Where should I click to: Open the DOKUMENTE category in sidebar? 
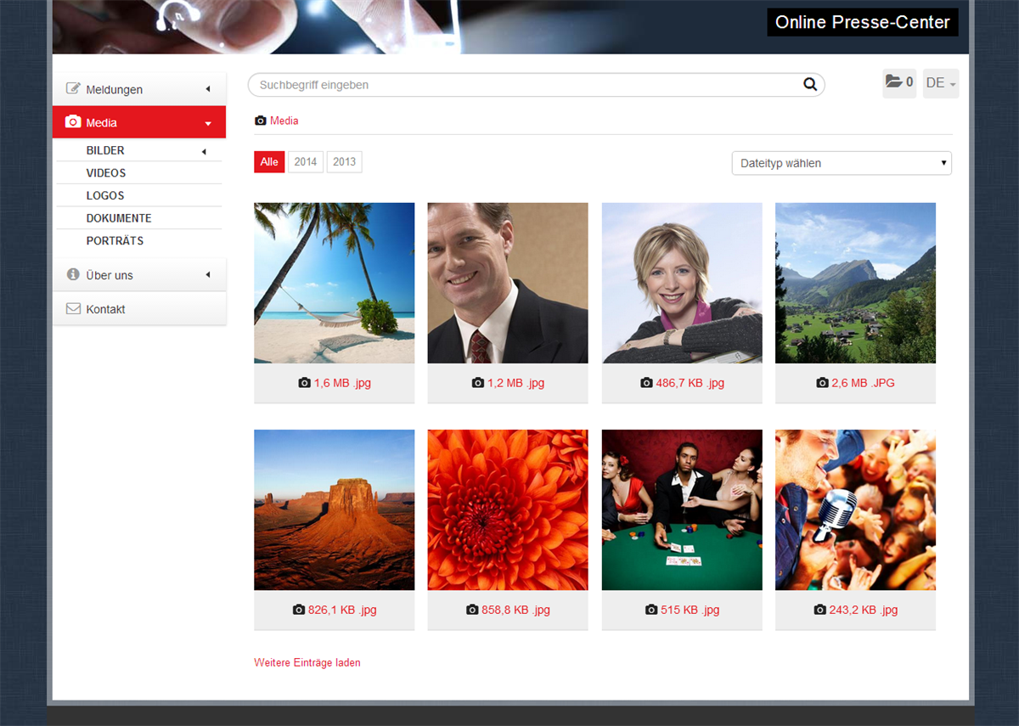pyautogui.click(x=119, y=218)
